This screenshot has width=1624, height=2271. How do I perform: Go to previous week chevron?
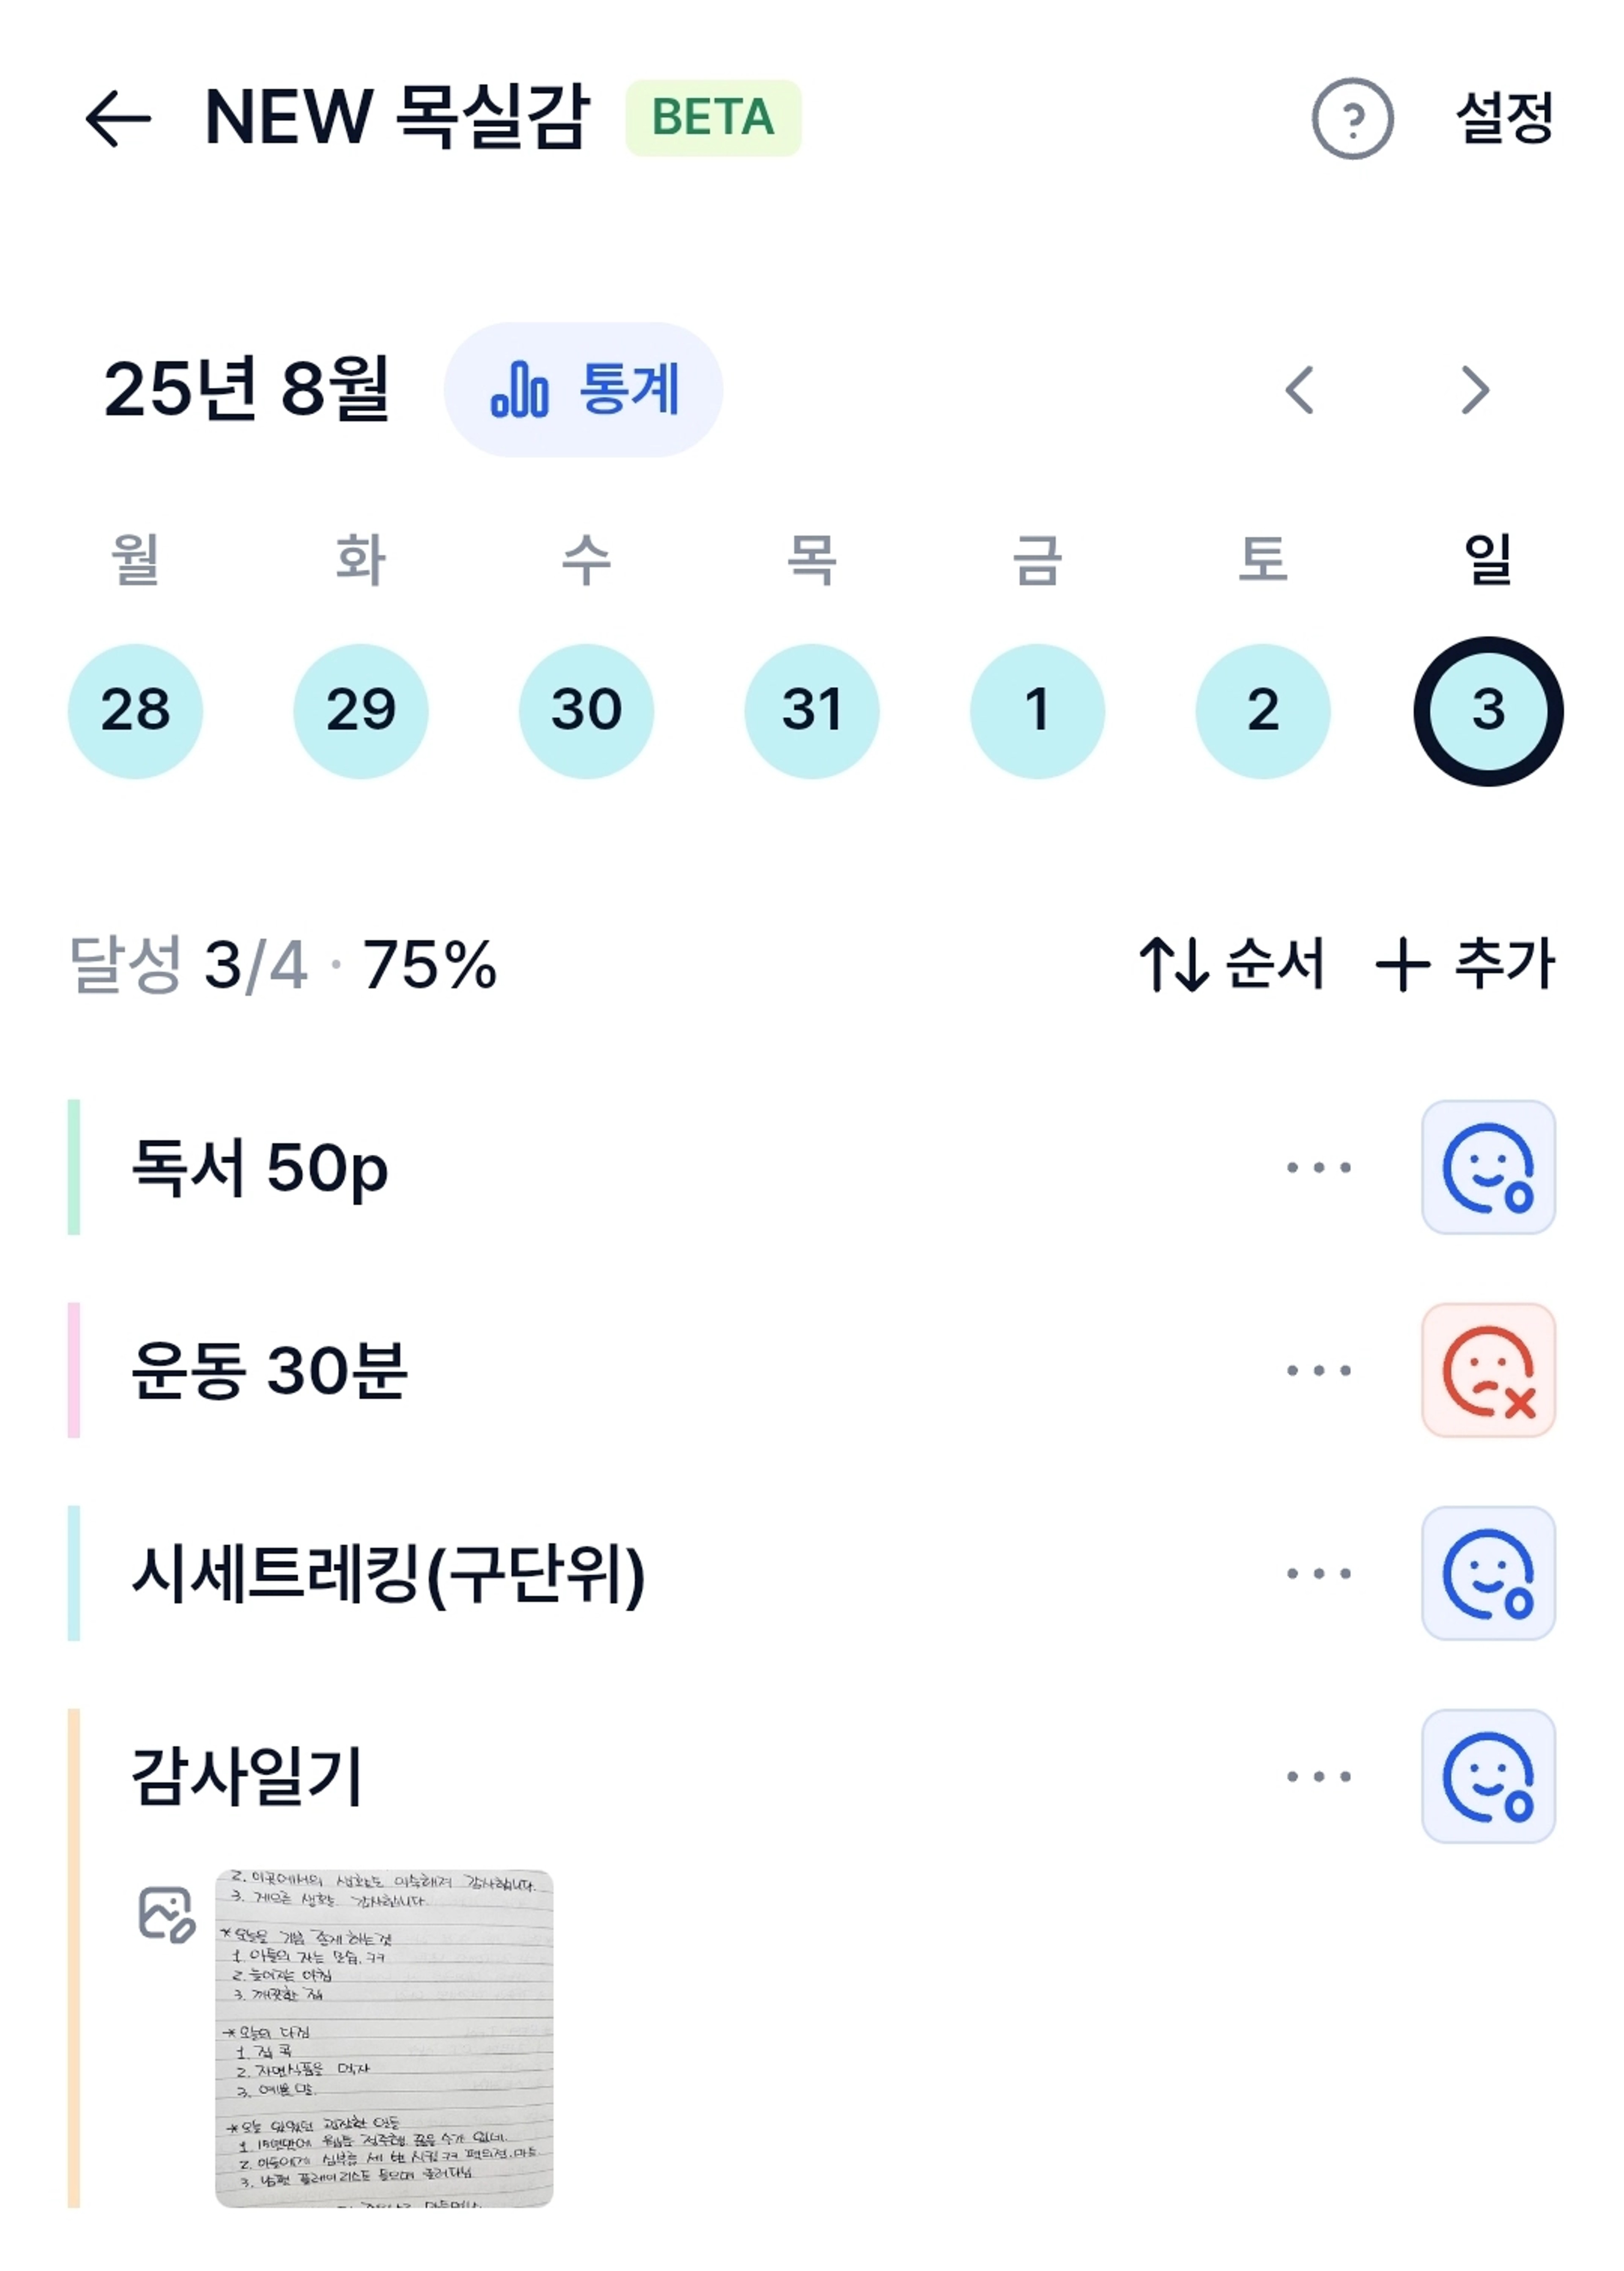tap(1299, 389)
